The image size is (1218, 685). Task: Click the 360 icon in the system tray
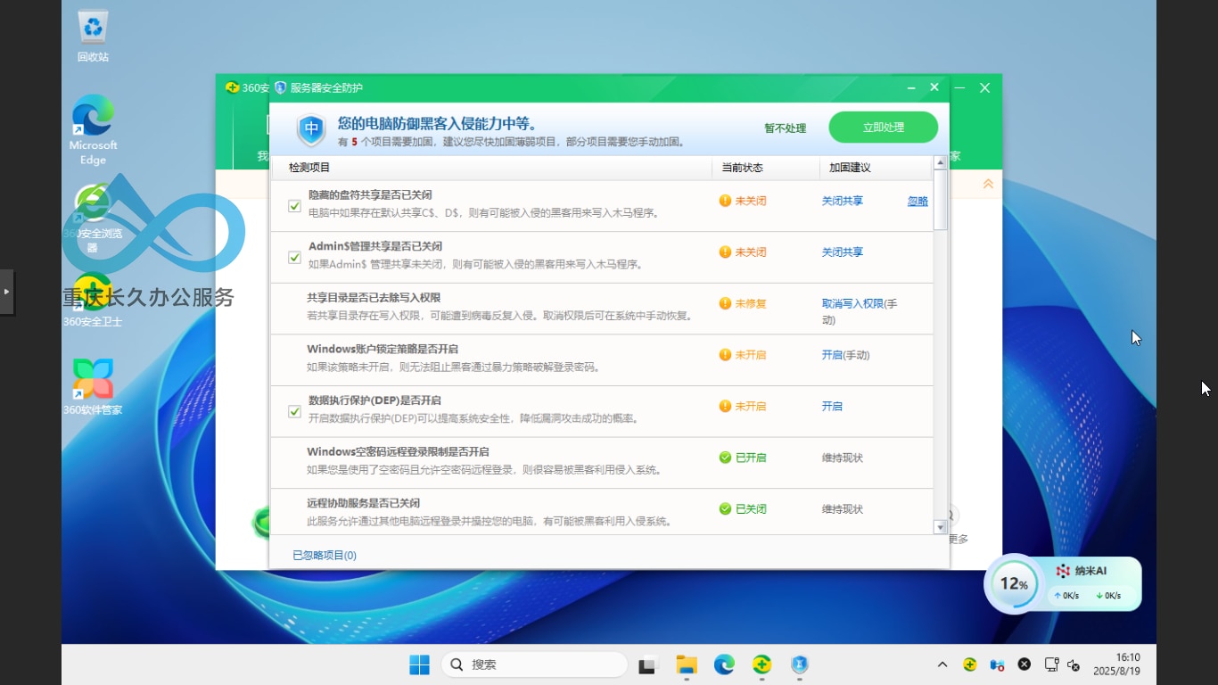click(969, 664)
